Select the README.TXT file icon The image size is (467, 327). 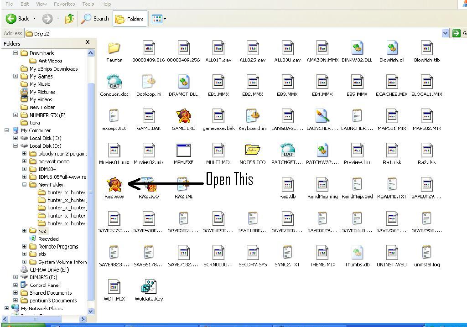(x=392, y=185)
